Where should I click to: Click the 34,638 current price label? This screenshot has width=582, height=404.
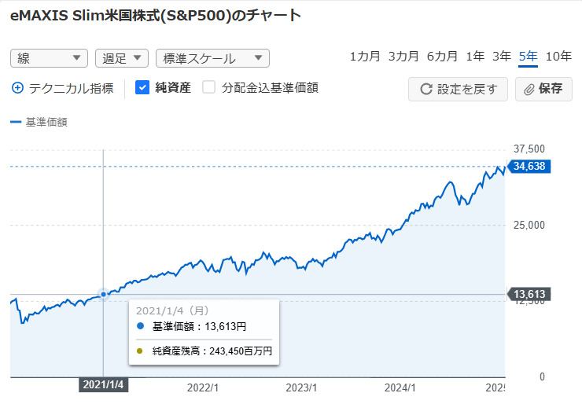529,166
